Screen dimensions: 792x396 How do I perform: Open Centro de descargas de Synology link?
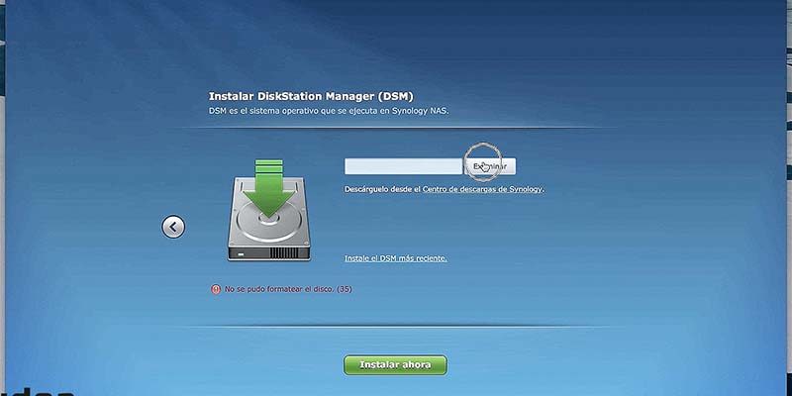[482, 189]
